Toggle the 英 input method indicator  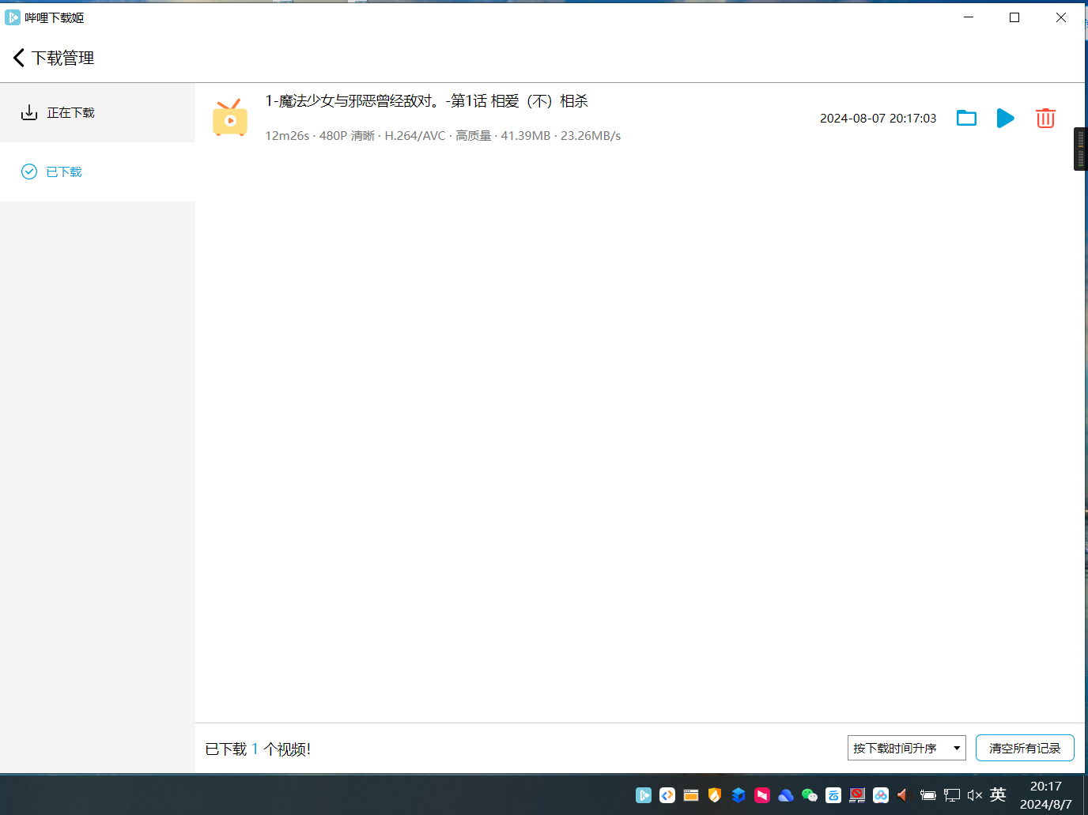tap(998, 794)
